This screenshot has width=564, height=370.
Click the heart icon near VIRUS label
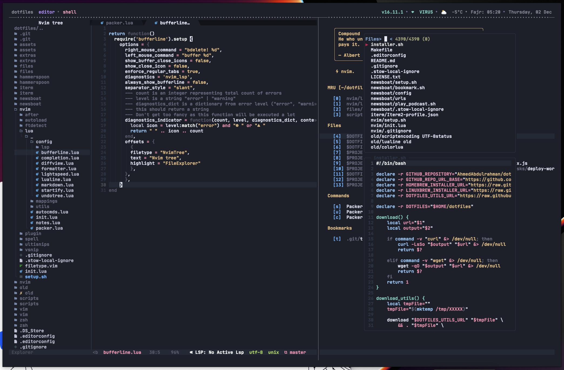click(412, 12)
